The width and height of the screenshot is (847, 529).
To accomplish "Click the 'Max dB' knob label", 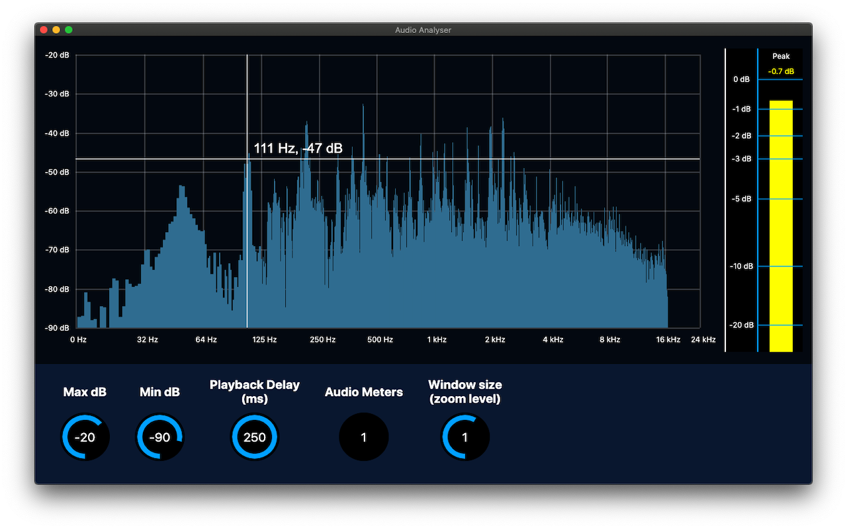I will click(x=85, y=392).
